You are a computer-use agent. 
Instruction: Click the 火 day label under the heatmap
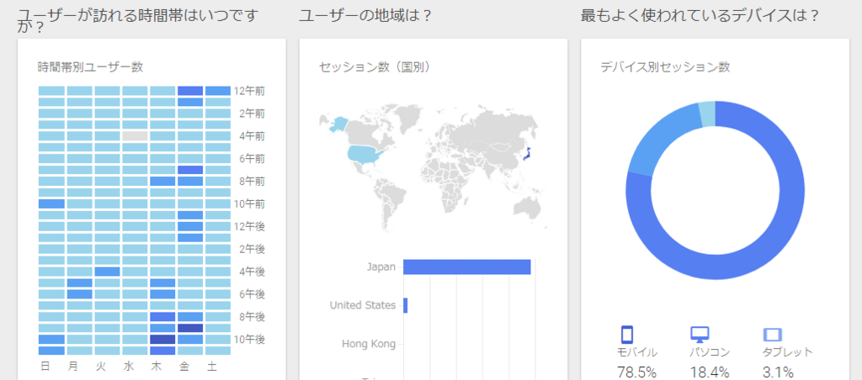(x=101, y=366)
